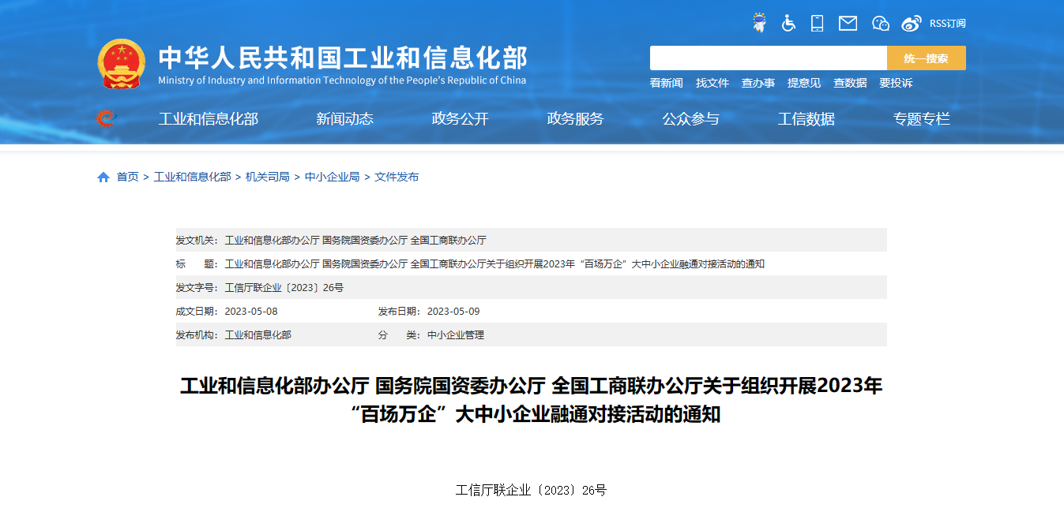1064x523 pixels.
Task: Open the 政务公开 navigation menu
Action: click(460, 119)
